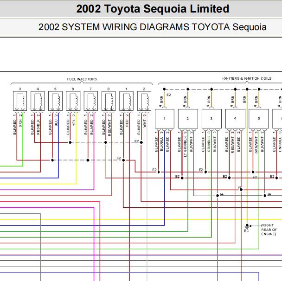This screenshot has width=282, height=281.
Task: Click the "GRN/BLK" label under igniter 3
Action: click(209, 144)
